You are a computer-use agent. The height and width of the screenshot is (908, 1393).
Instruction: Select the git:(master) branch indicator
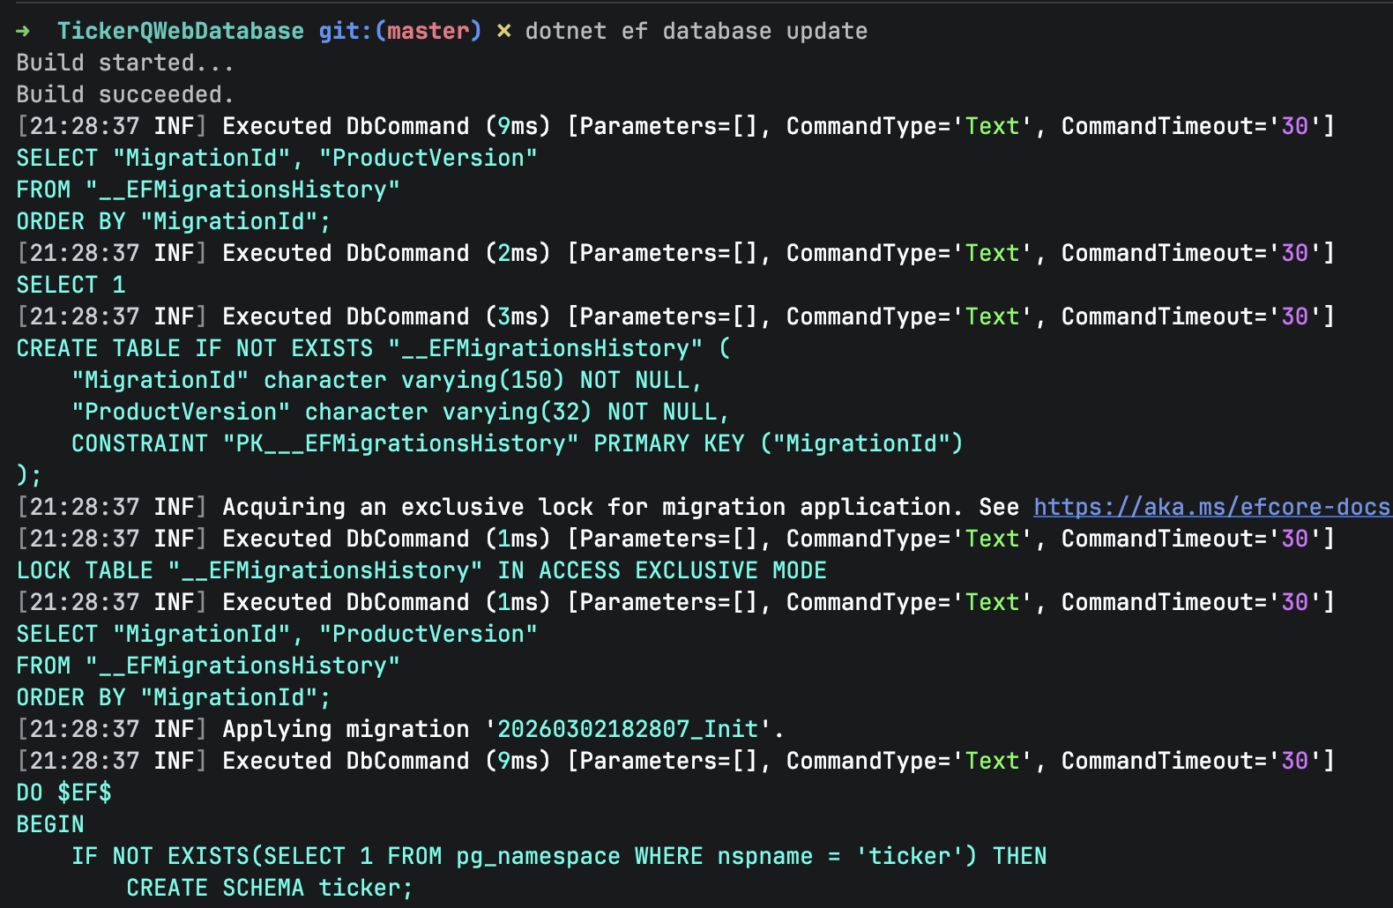click(x=399, y=31)
